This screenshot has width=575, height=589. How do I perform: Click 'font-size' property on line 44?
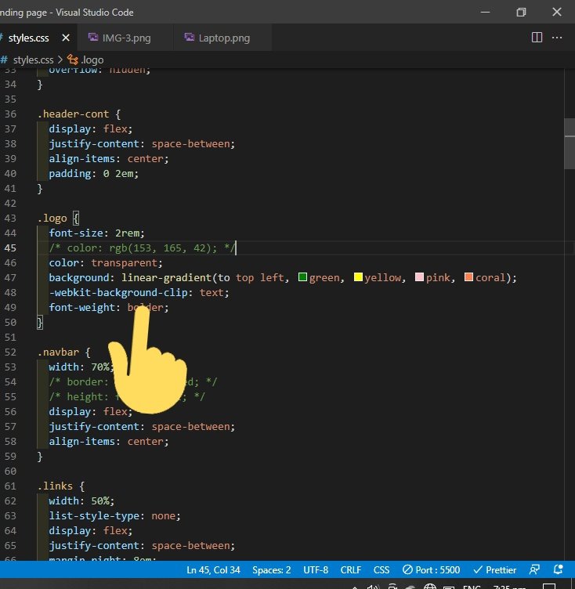[x=76, y=233]
